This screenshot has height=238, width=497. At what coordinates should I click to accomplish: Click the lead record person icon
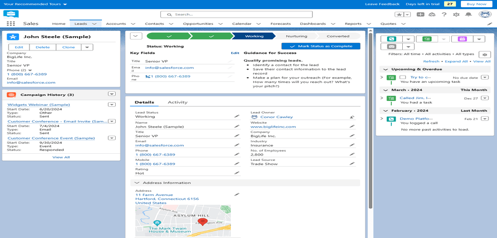pyautogui.click(x=13, y=37)
